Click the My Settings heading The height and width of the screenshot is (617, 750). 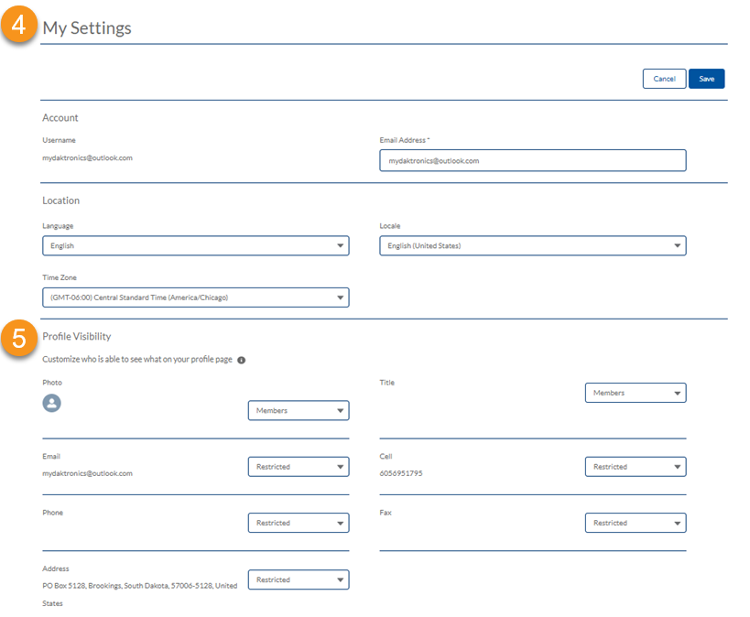[87, 27]
